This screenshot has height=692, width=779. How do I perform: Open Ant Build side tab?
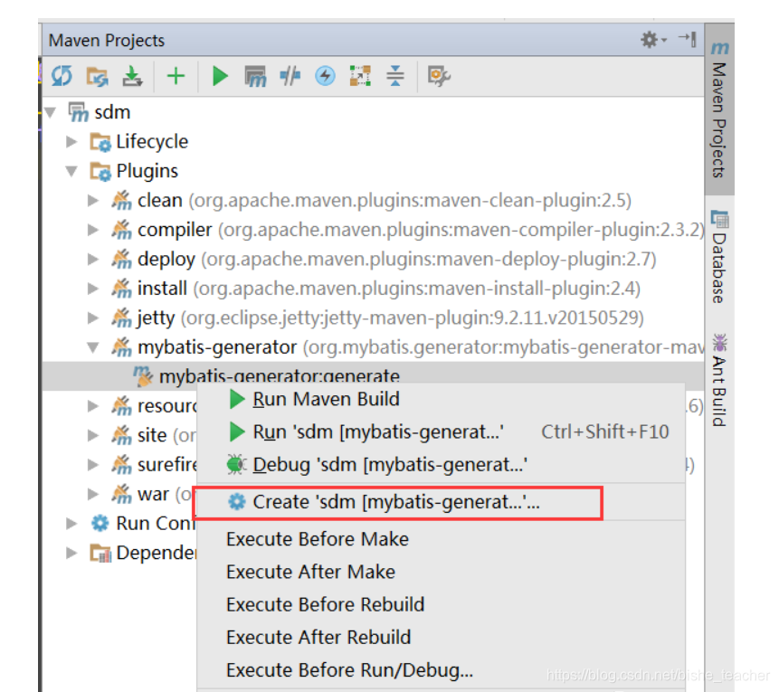click(x=719, y=381)
